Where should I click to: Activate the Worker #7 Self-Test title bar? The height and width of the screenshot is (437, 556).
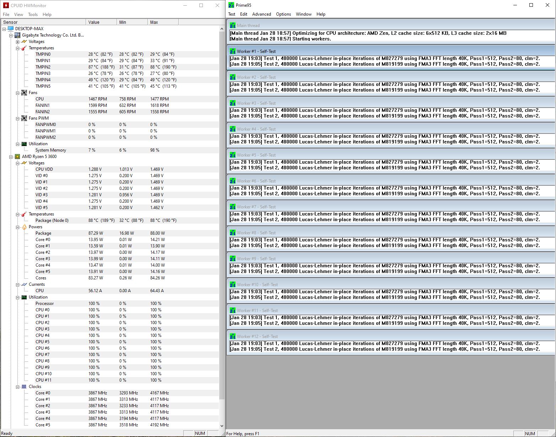tap(391, 207)
